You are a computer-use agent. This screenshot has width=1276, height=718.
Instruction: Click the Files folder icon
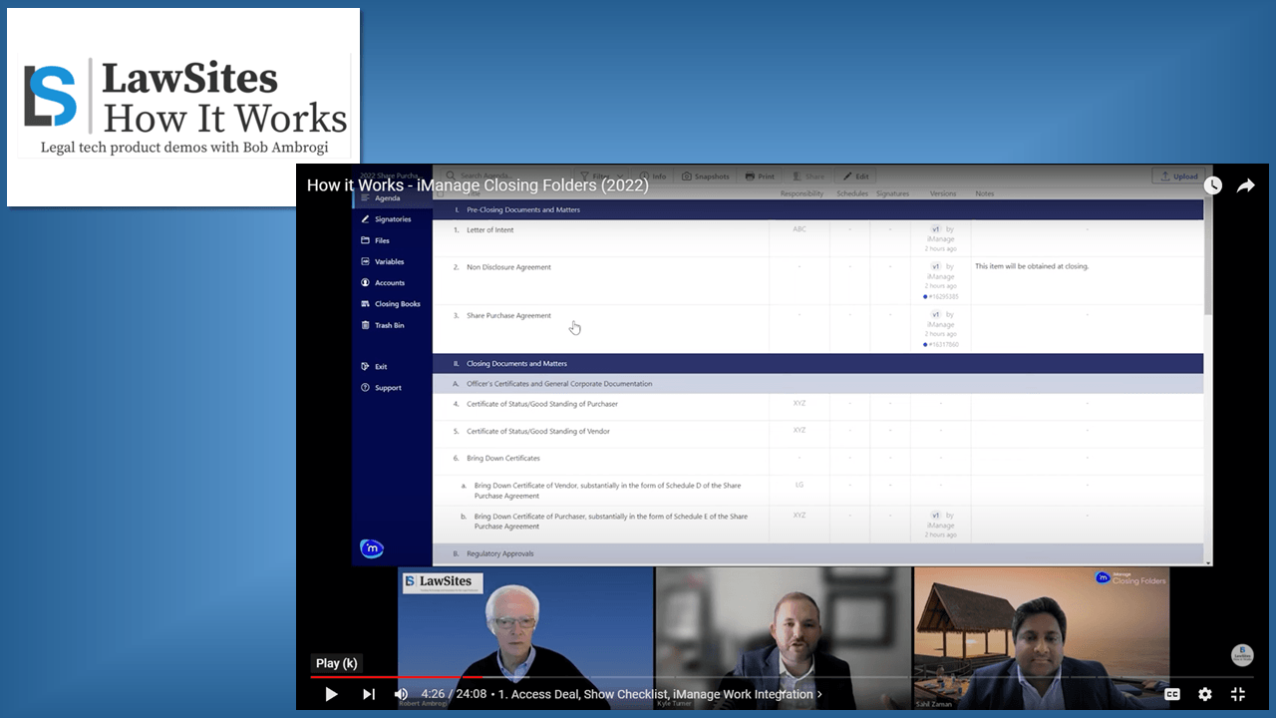coord(365,240)
